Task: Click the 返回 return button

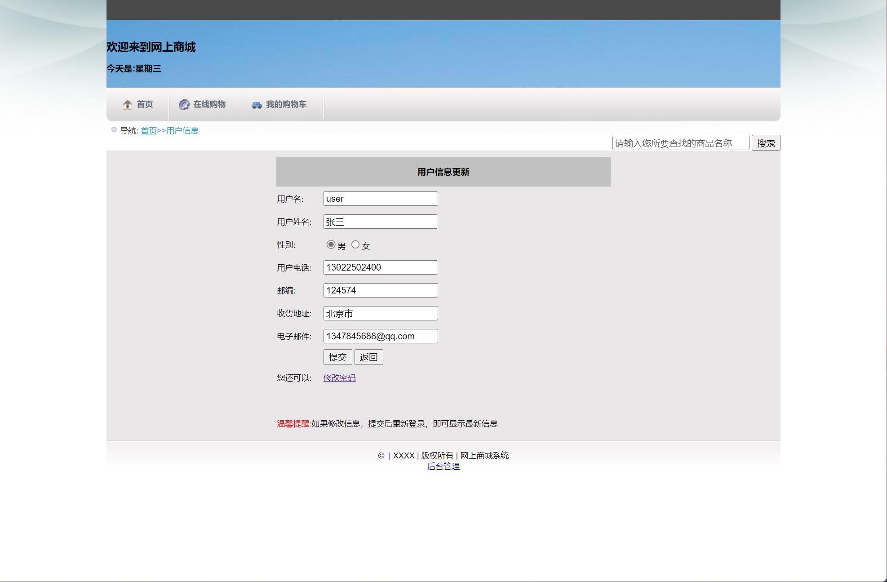Action: (368, 356)
